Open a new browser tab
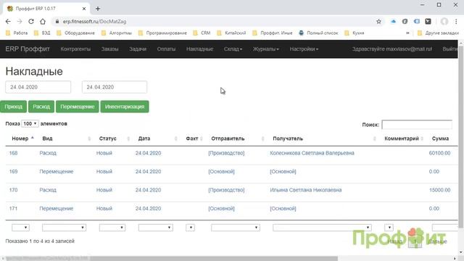 [x=98, y=9]
